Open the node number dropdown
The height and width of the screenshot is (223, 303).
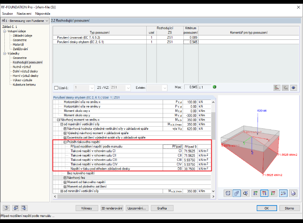pyautogui.click(x=92, y=88)
